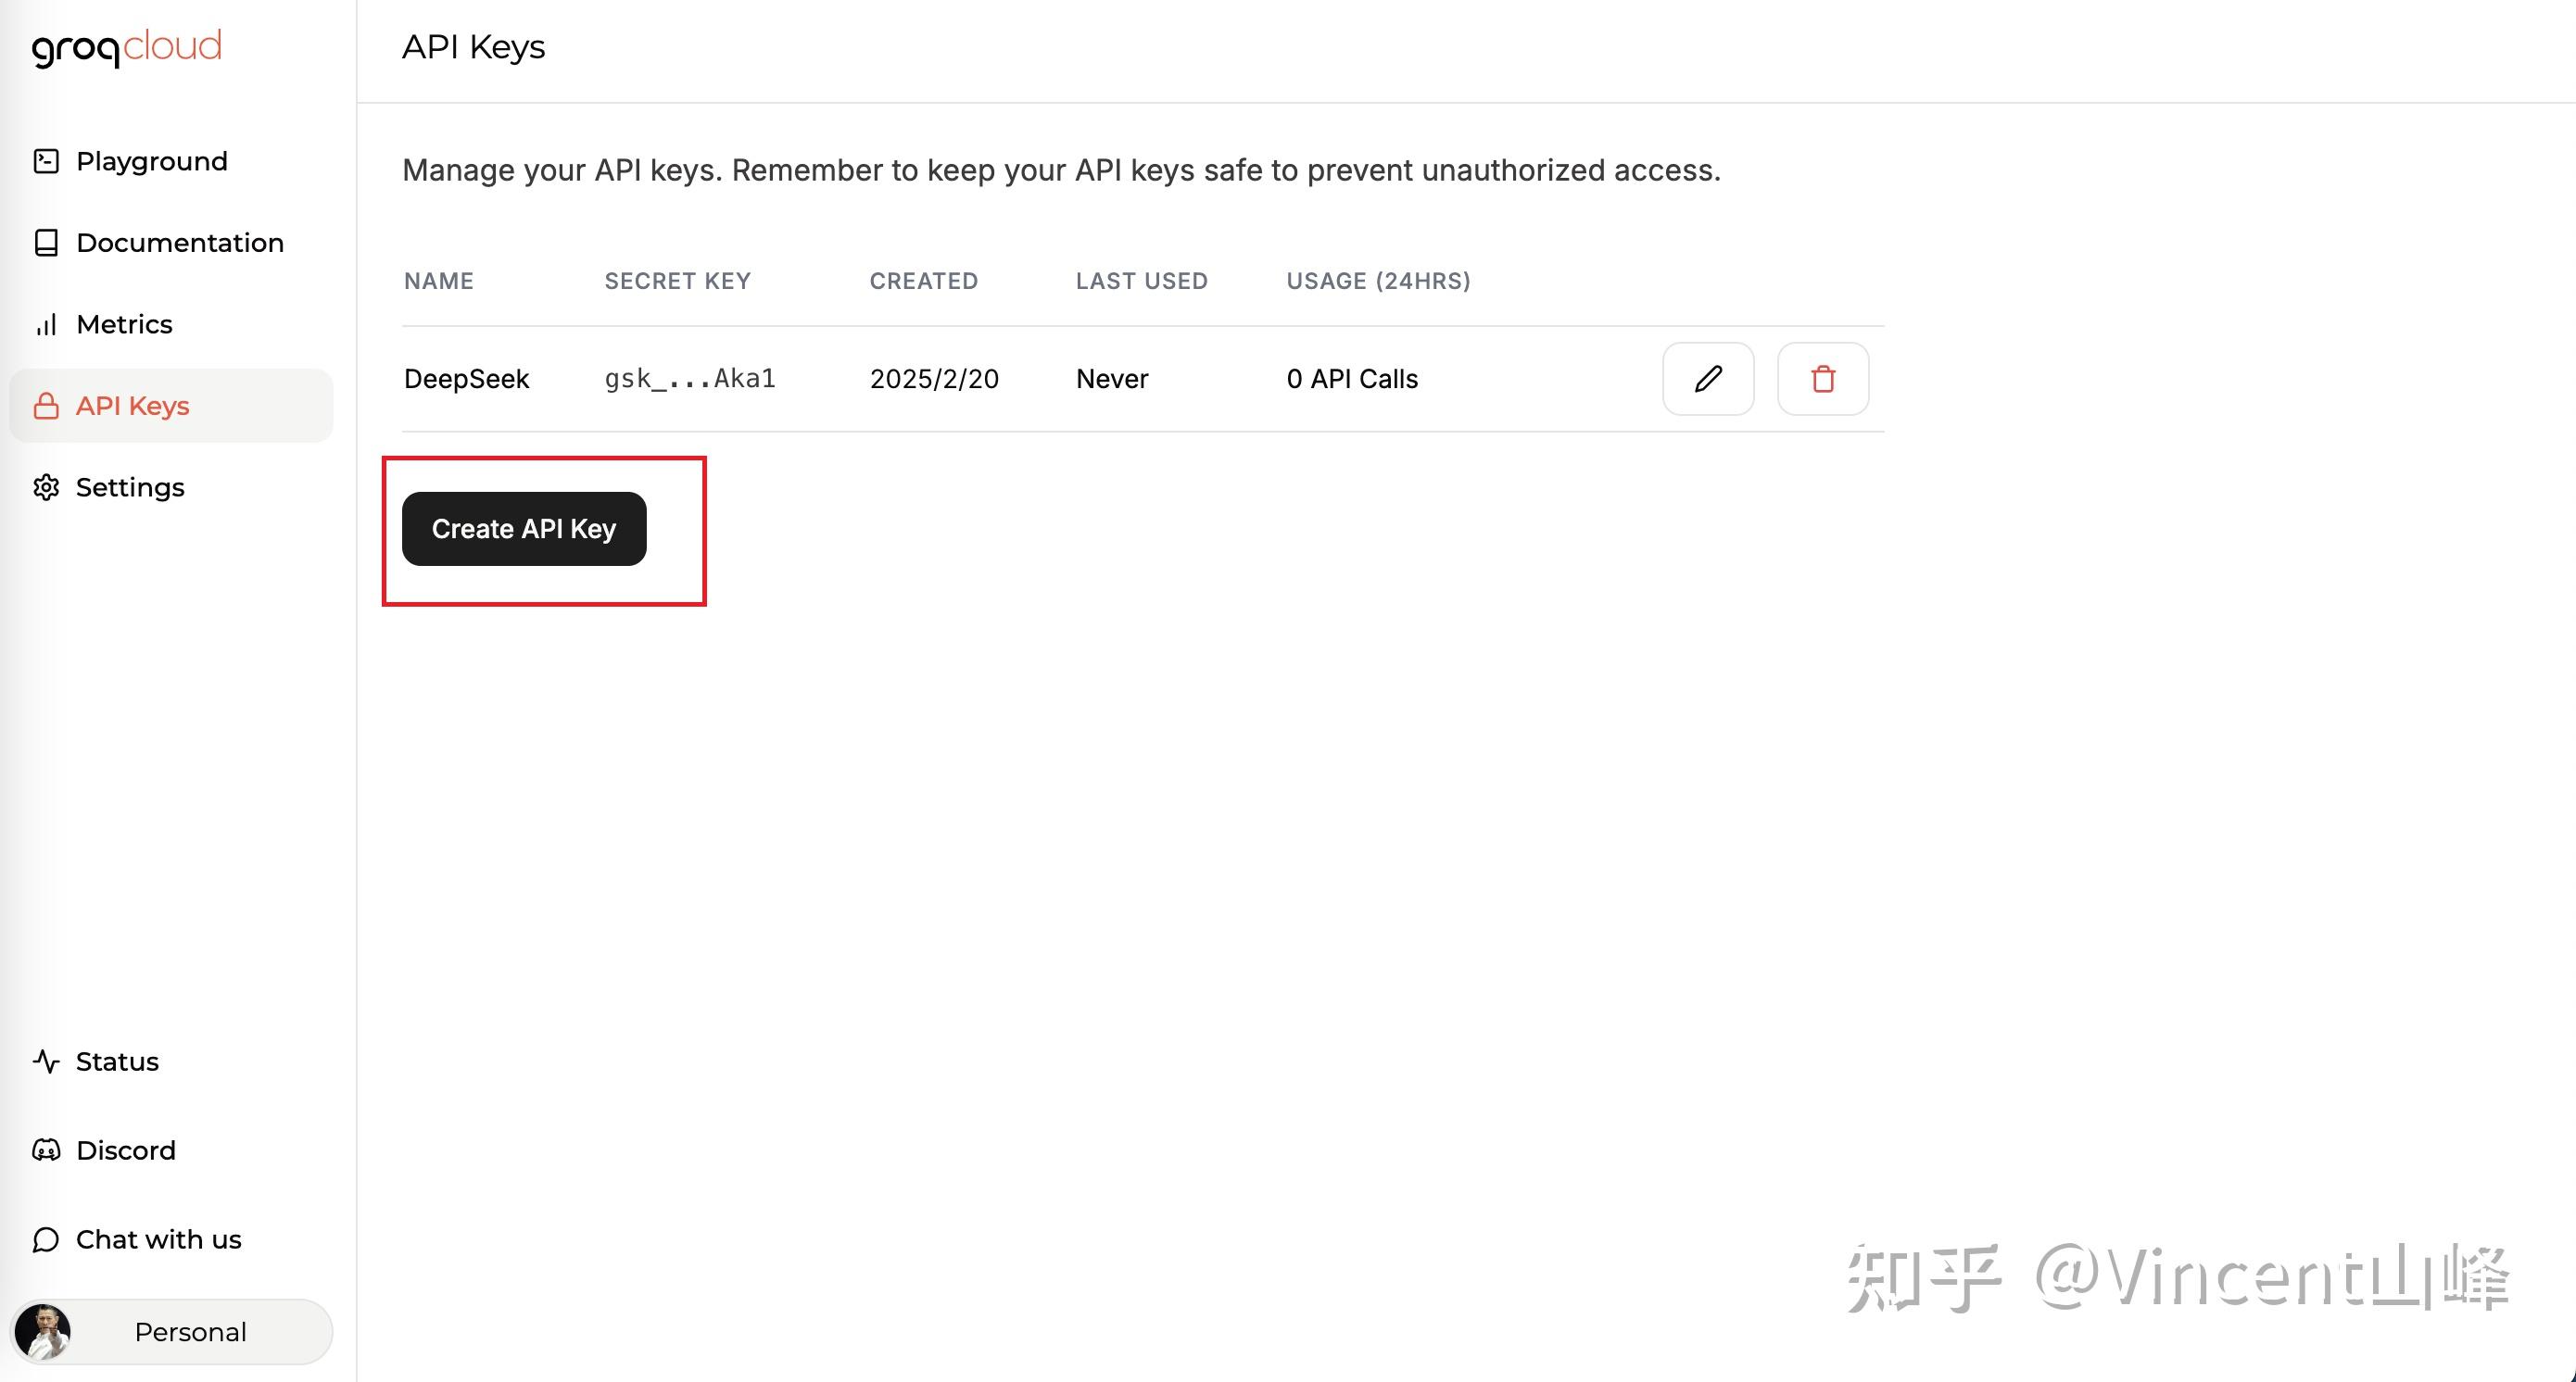
Task: Click the groqcloud logo
Action: tap(127, 47)
